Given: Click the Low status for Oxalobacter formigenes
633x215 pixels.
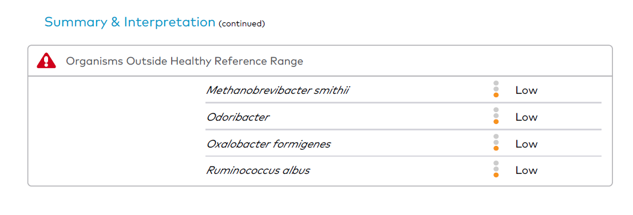Looking at the screenshot, I should click(527, 144).
